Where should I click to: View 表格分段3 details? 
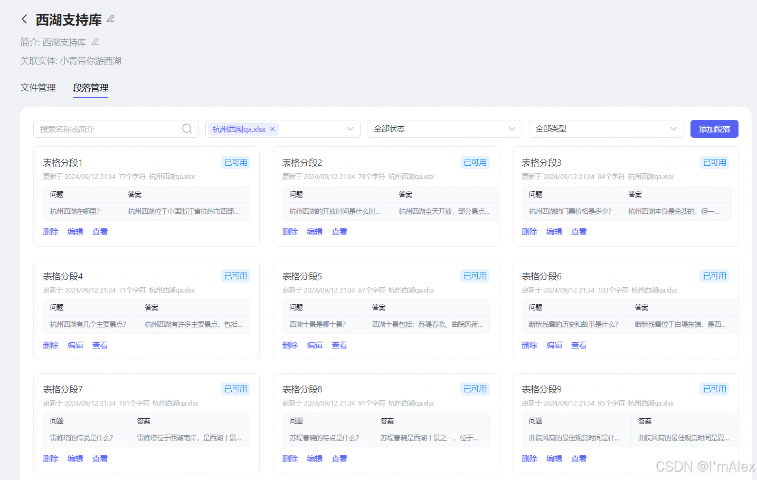(579, 231)
